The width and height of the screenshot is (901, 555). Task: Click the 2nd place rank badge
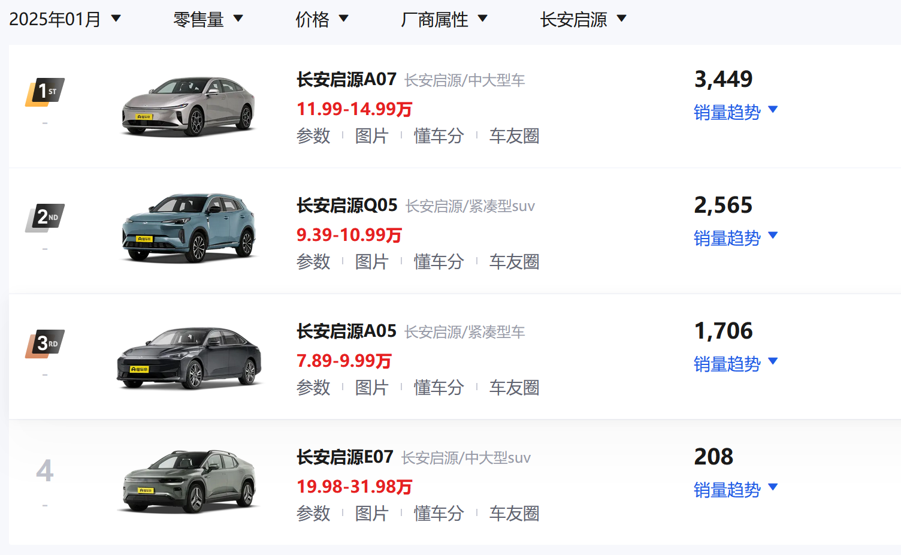click(45, 218)
